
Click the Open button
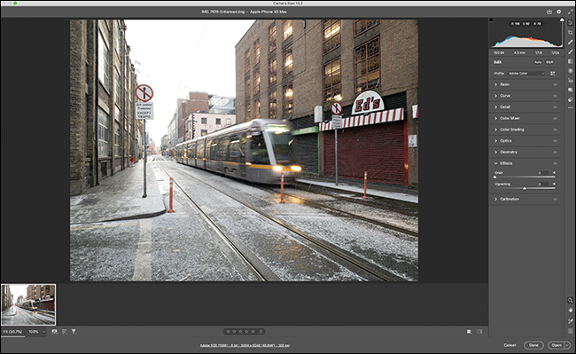pos(557,345)
